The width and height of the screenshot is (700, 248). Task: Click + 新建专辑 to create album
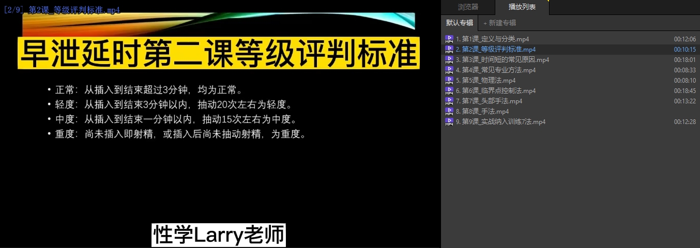click(x=499, y=23)
